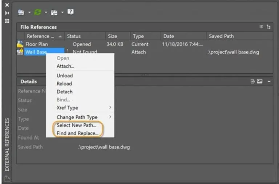Show details view icon in Details panel
The height and width of the screenshot is (184, 279).
point(252,81)
